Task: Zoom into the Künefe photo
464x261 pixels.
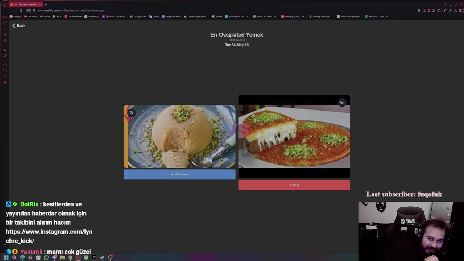Action: pos(342,103)
